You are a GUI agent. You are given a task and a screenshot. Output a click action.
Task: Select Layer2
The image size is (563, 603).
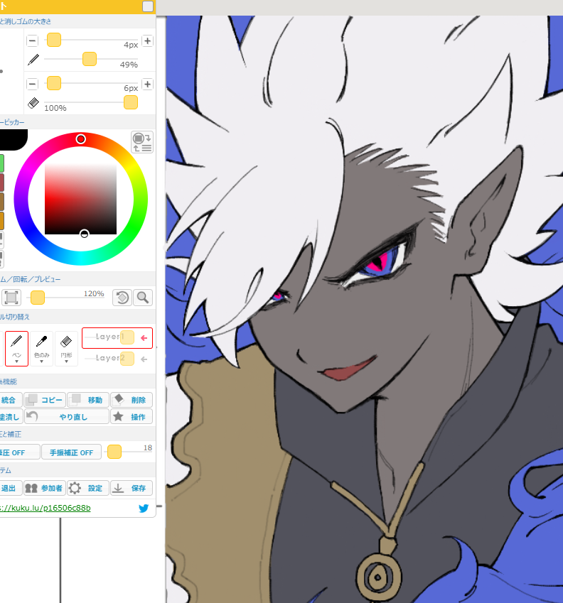tap(117, 359)
